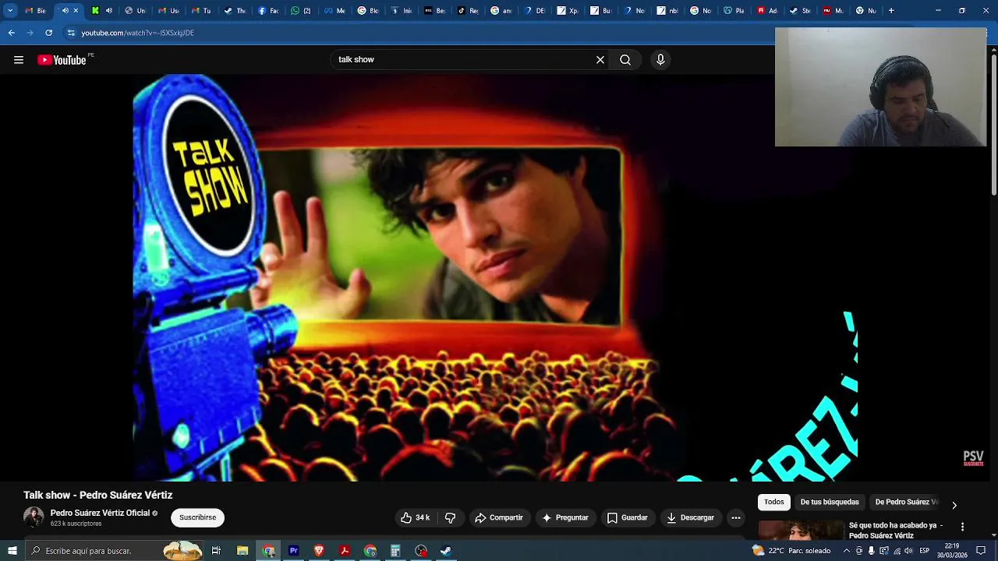Select the 'De tus búsquedas' chip
This screenshot has height=561, width=998.
click(830, 503)
